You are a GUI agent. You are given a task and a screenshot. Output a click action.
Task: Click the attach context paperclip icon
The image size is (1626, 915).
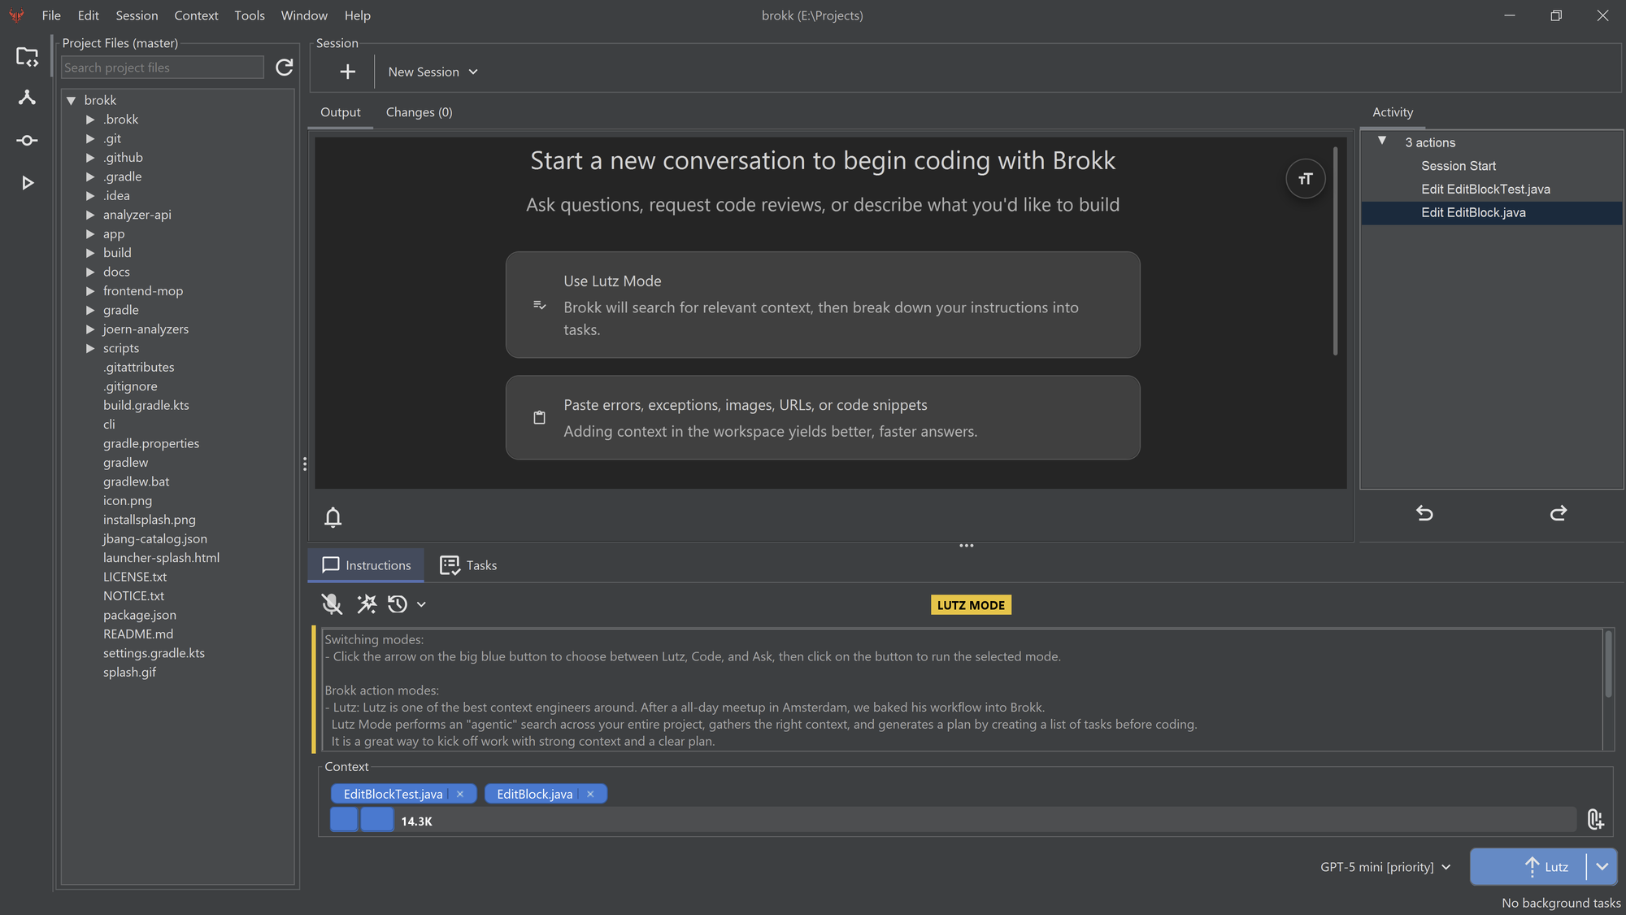tap(1595, 819)
